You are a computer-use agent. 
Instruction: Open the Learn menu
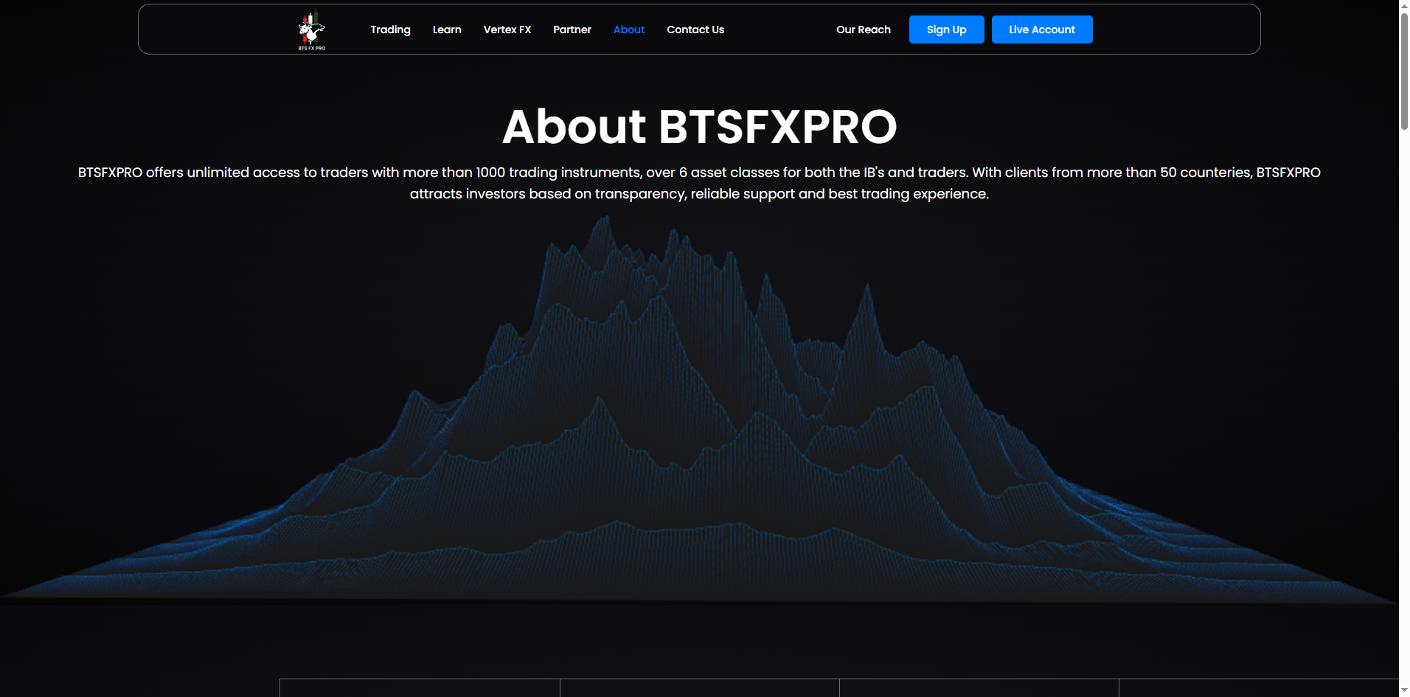point(447,30)
